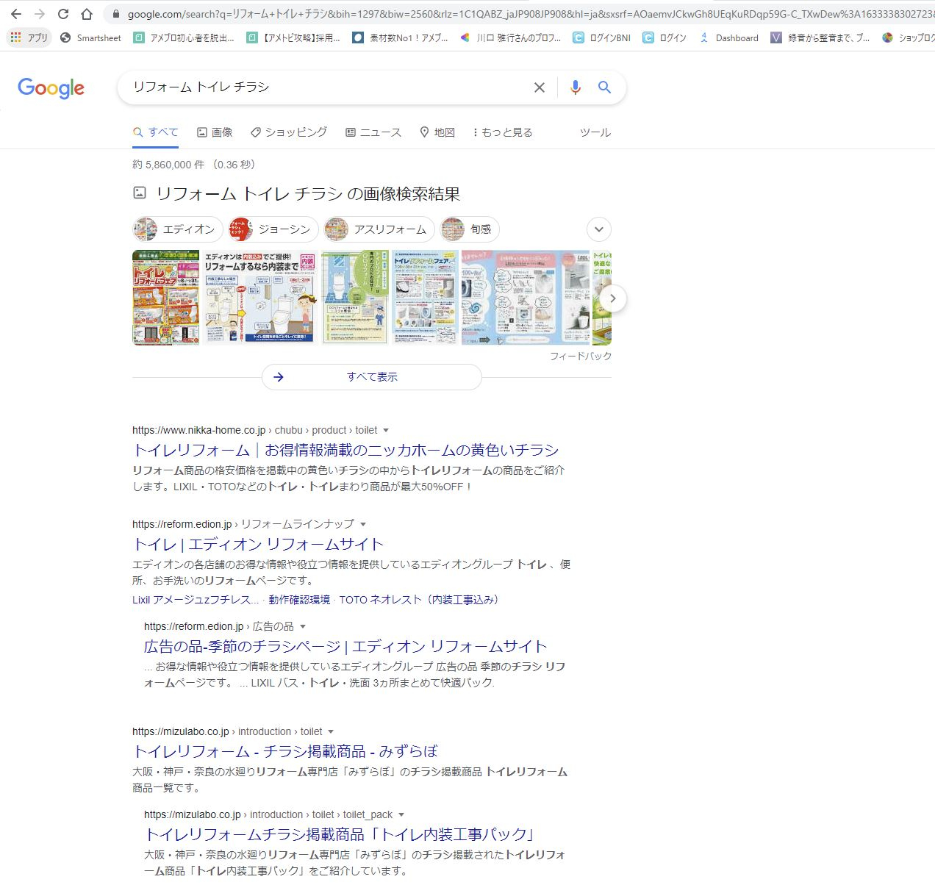Refresh the page with the reload icon
Screen dimensions: 935x896
tap(62, 13)
